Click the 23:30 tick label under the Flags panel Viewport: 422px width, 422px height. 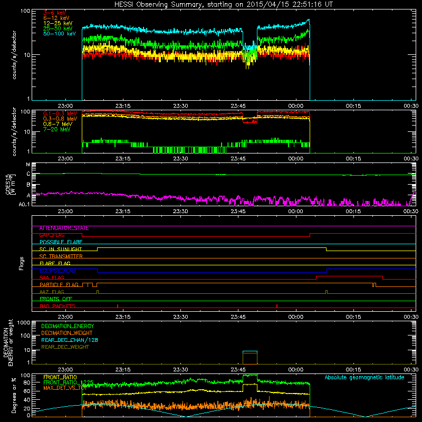[x=180, y=317]
